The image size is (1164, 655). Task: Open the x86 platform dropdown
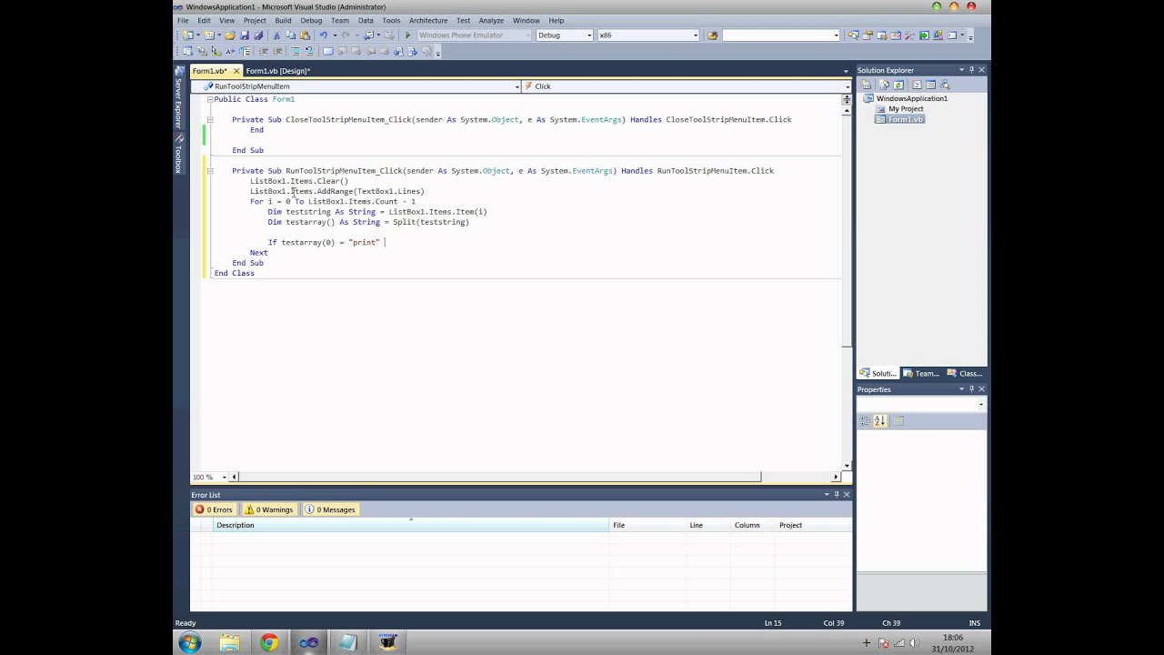tap(695, 35)
